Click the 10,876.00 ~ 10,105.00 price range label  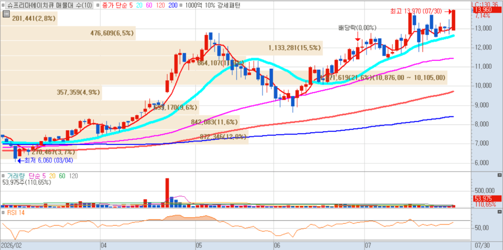point(409,78)
